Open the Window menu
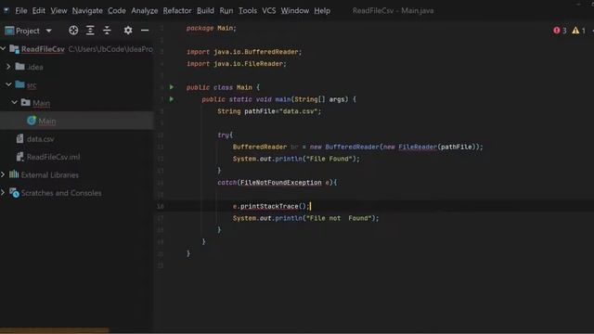The height and width of the screenshot is (334, 594). [x=295, y=10]
